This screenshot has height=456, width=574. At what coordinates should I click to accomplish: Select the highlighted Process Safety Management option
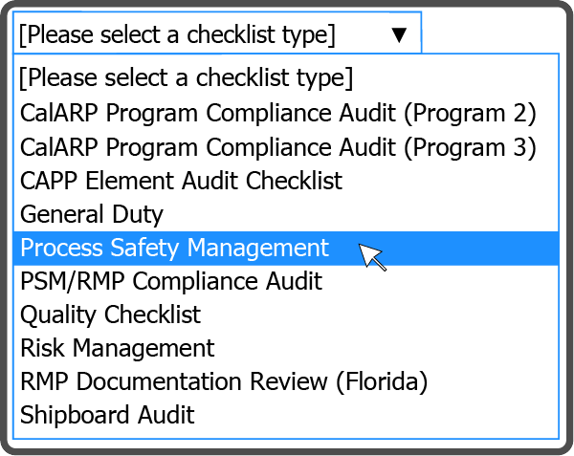click(x=174, y=248)
